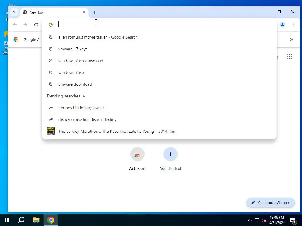
Task: Maximize the Chrome window
Action: [x=279, y=12]
